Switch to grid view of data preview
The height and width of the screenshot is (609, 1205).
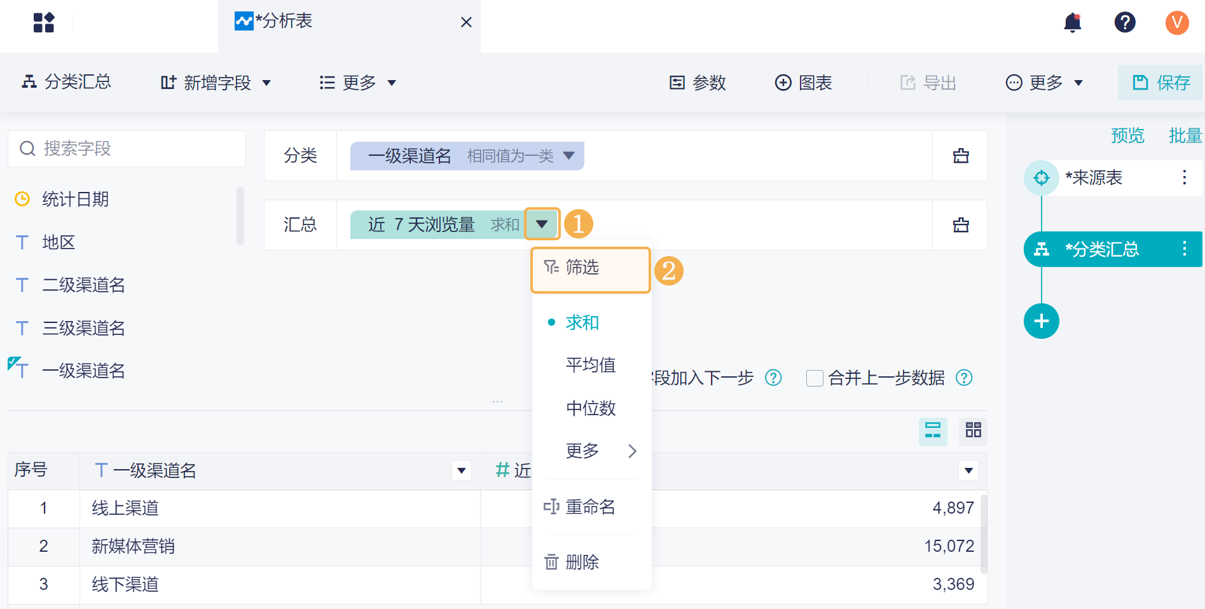pyautogui.click(x=973, y=430)
